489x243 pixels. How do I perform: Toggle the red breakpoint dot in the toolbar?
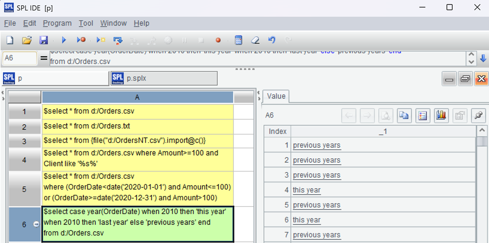(x=218, y=40)
